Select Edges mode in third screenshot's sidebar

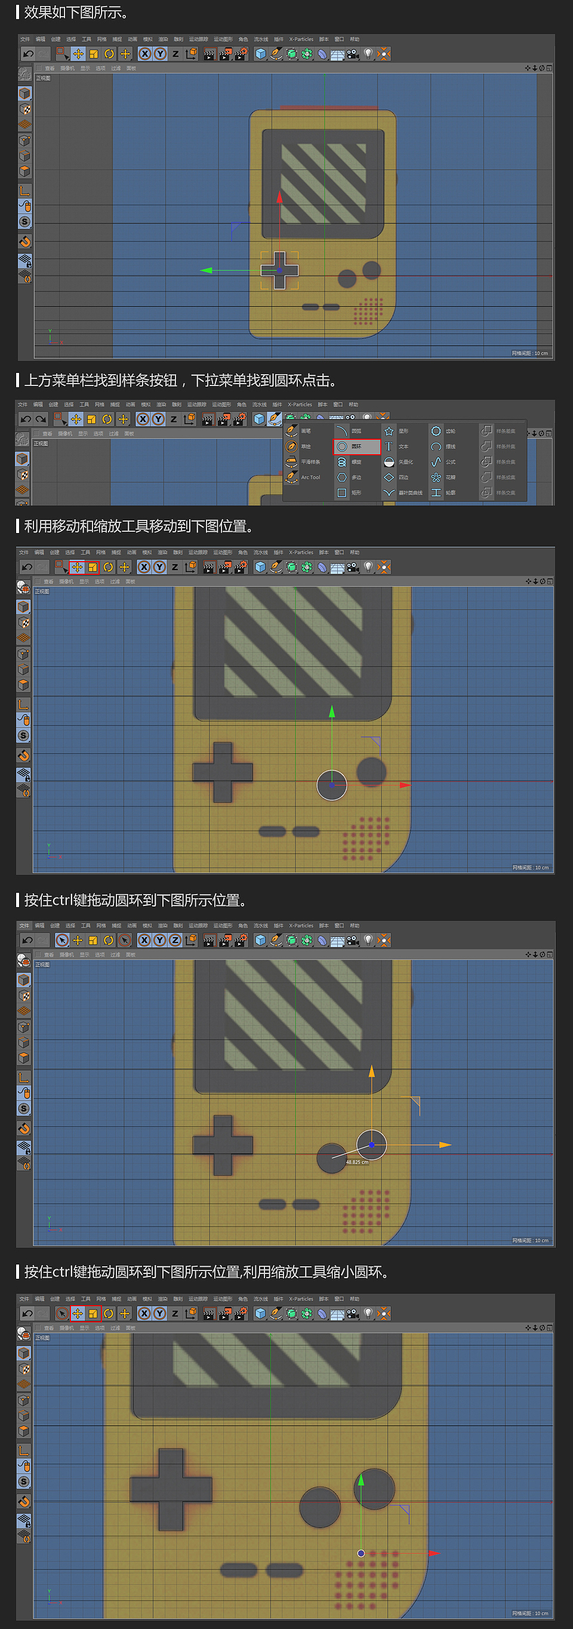[23, 669]
